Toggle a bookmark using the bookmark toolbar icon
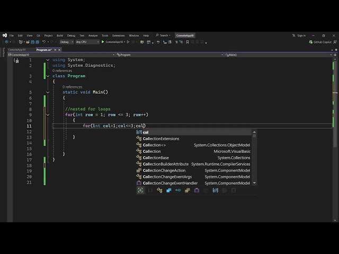339x254 pixels. (188, 42)
